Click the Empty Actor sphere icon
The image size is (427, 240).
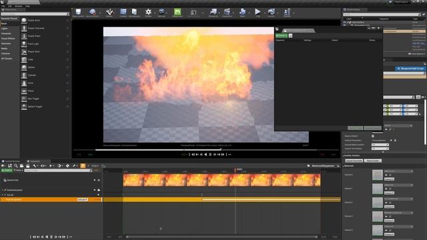coord(24,21)
